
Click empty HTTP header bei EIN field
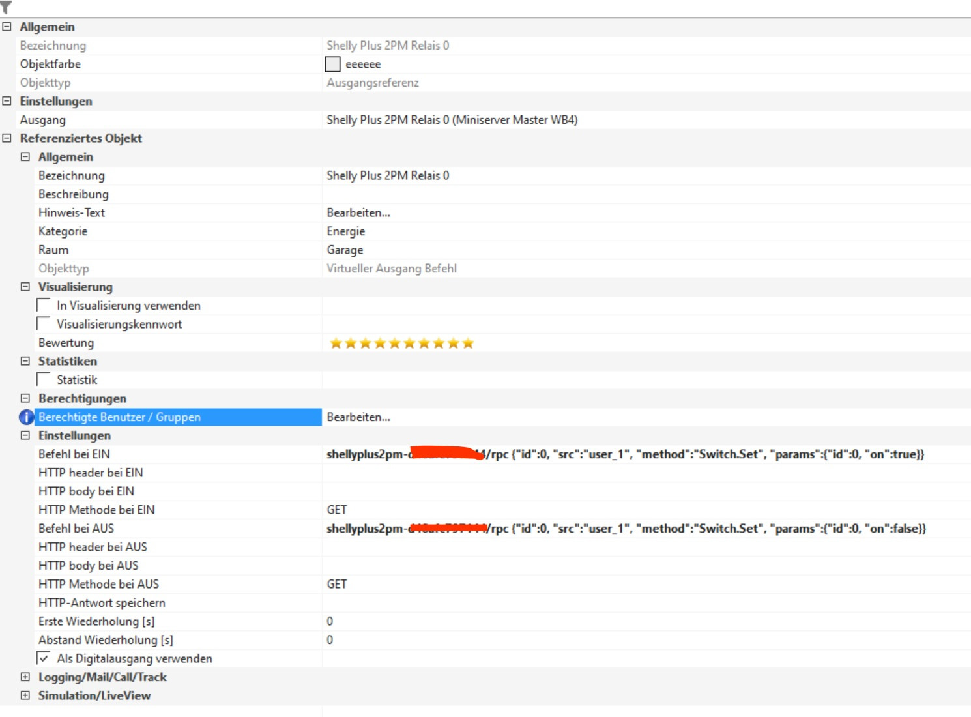[646, 473]
